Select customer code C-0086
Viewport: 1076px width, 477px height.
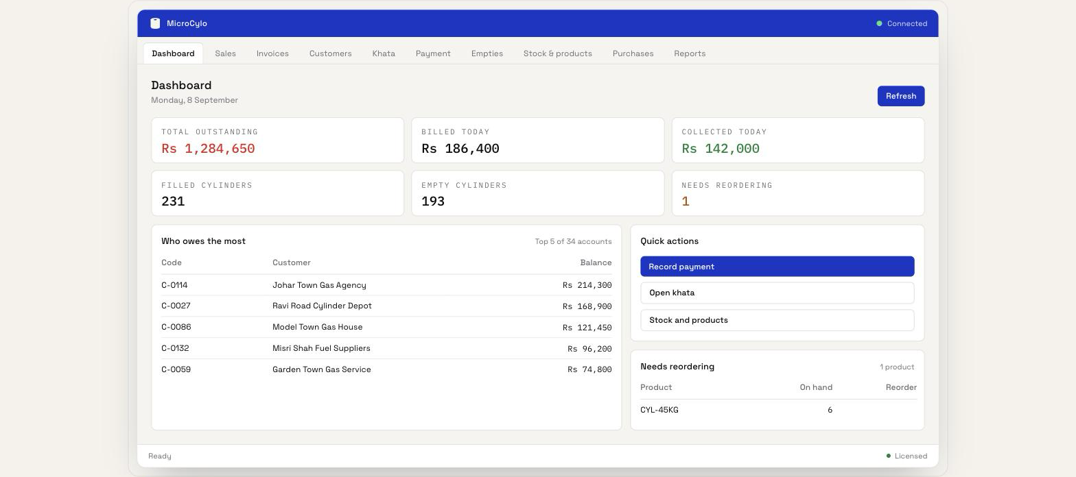pyautogui.click(x=176, y=327)
